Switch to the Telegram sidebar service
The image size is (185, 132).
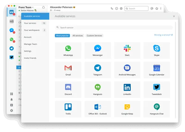click(x=11, y=48)
